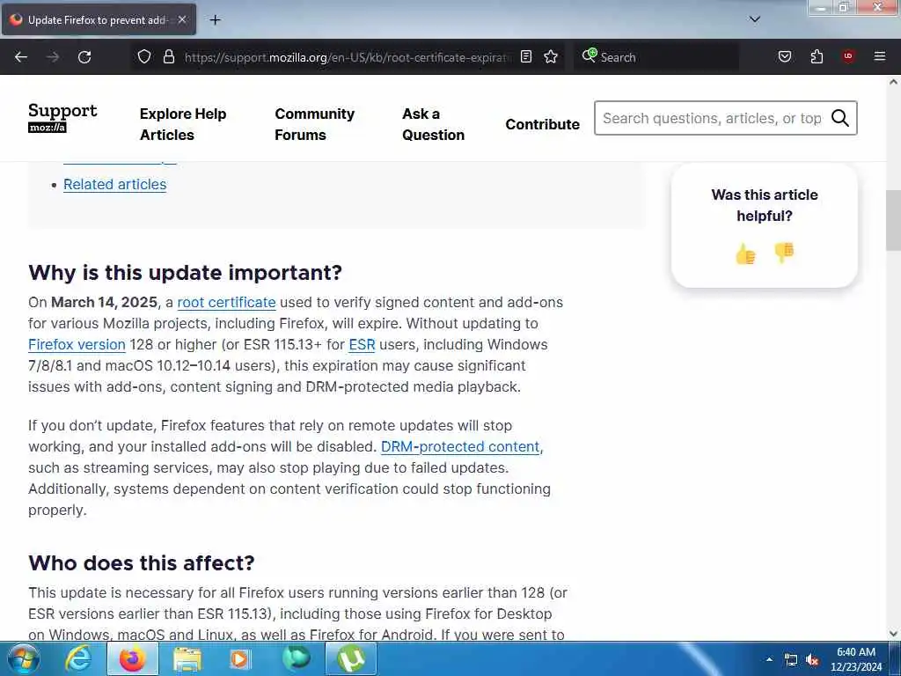Click the magnifier search submit icon
The height and width of the screenshot is (676, 901).
840,118
